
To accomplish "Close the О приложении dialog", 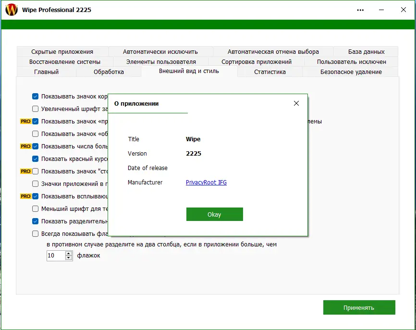I will click(x=296, y=103).
